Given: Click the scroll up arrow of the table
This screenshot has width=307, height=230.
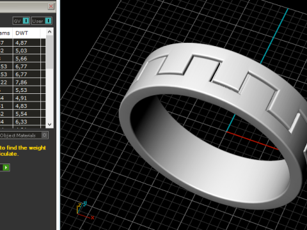Looking at the screenshot, I should (50, 32).
